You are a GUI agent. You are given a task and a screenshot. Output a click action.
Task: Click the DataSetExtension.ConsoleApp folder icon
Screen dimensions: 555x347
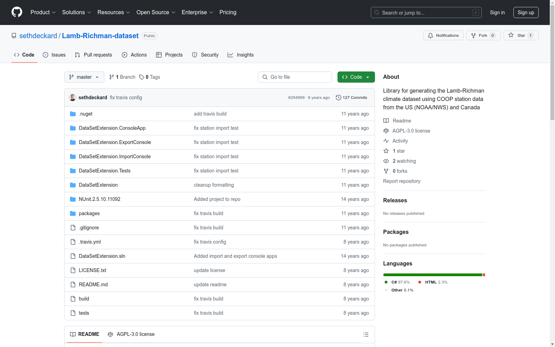73,128
